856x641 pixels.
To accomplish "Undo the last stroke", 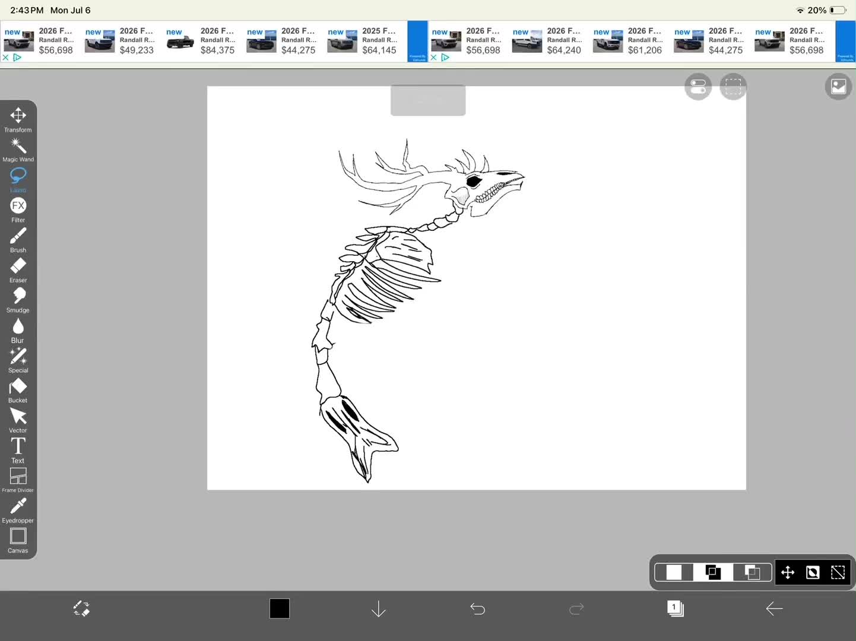I will coord(477,609).
